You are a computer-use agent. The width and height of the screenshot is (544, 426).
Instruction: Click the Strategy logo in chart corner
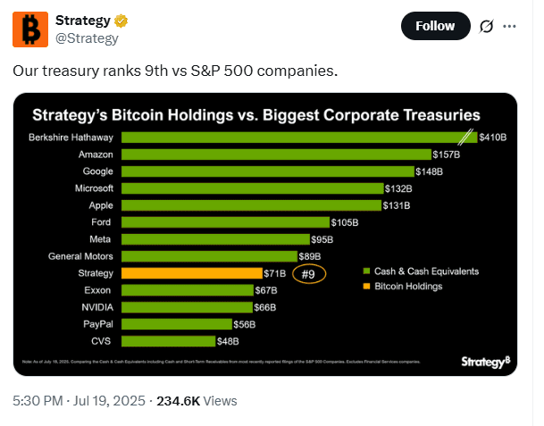pos(485,361)
